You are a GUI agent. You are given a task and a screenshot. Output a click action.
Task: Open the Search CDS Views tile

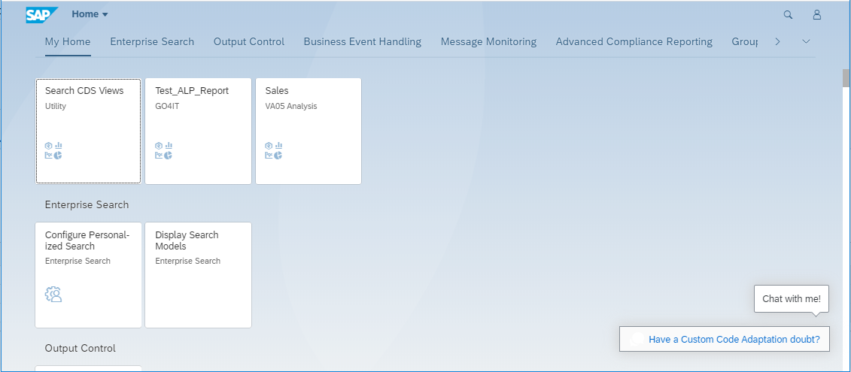pos(89,132)
